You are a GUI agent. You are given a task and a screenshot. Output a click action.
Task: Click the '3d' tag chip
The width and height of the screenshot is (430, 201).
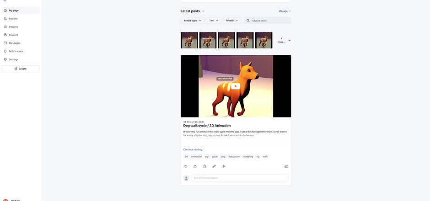pos(186,157)
